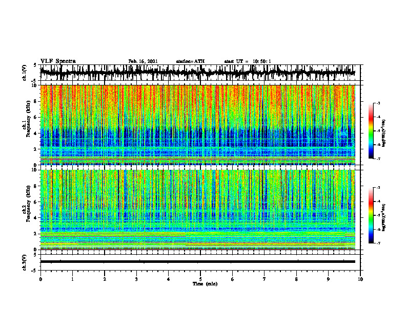Click the 'Time (min)' axis label
The image size is (406, 313).
click(205, 284)
